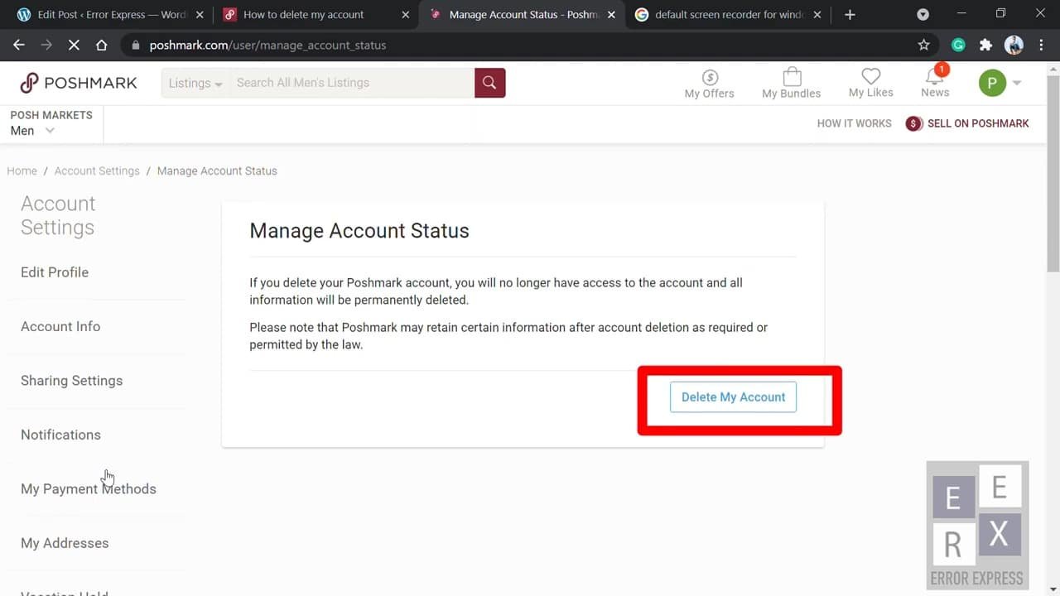Screen dimensions: 1060x596
Task: Click the back navigation arrow
Action: tap(18, 45)
